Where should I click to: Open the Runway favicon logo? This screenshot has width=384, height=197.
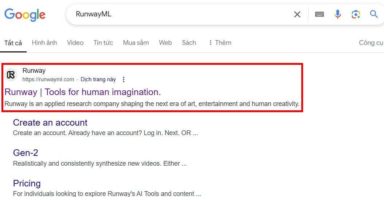pos(11,75)
